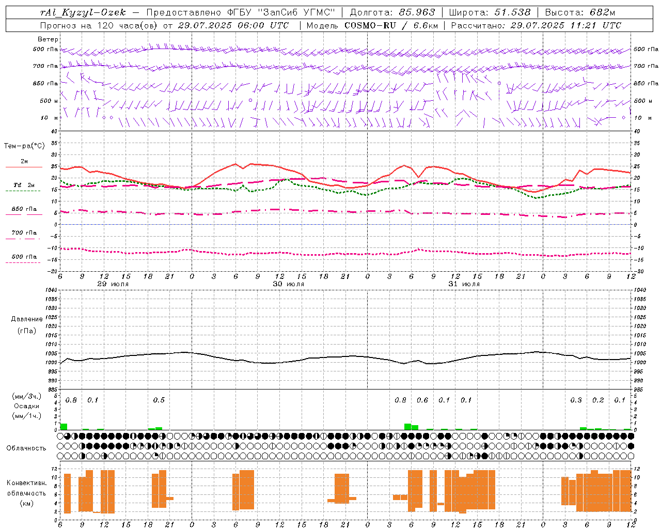Image resolution: width=661 pixels, height=529 pixels.
Task: Click the Тем-ра(°C) axis title
Action: pos(24,146)
